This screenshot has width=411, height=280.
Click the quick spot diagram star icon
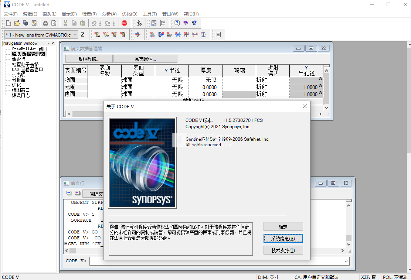pos(178,35)
